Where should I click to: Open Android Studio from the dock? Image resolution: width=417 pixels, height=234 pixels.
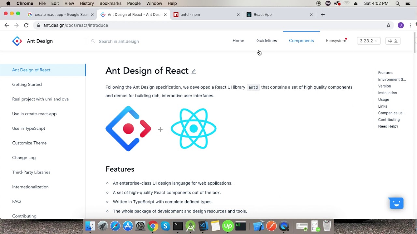coord(191,226)
